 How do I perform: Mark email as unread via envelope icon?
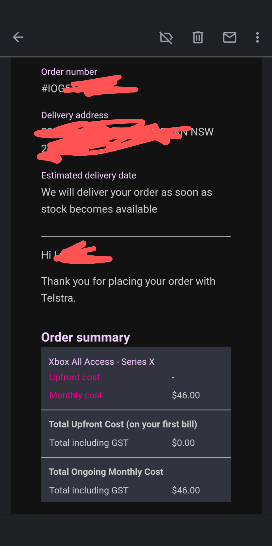[230, 37]
